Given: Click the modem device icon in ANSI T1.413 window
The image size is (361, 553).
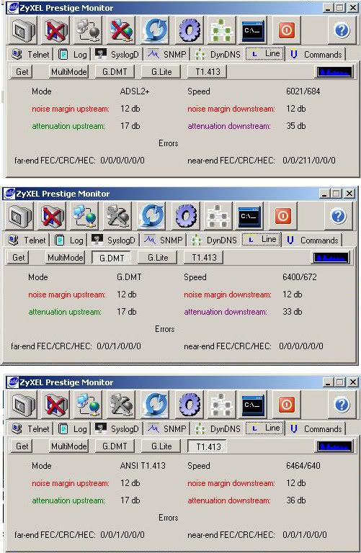Looking at the screenshot, I should 24,405.
